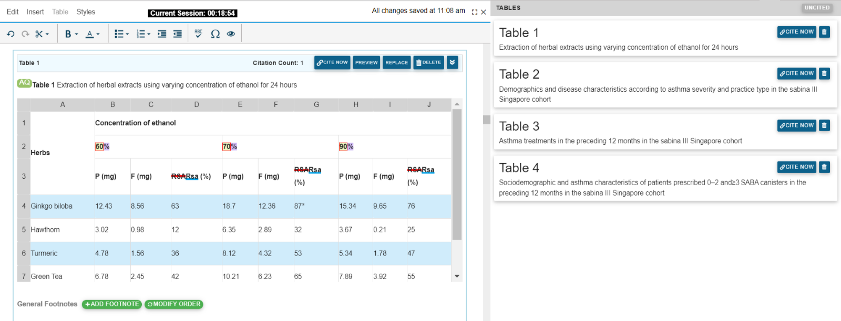Screen dimensions: 841x321
Task: Select row header 4
Action: [x=24, y=206]
